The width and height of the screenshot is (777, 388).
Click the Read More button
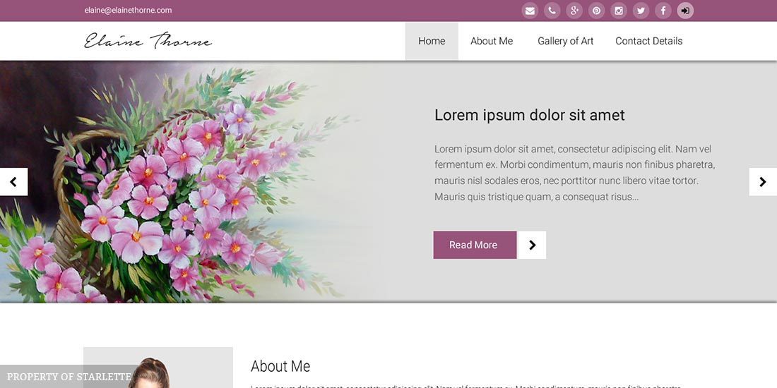(475, 245)
